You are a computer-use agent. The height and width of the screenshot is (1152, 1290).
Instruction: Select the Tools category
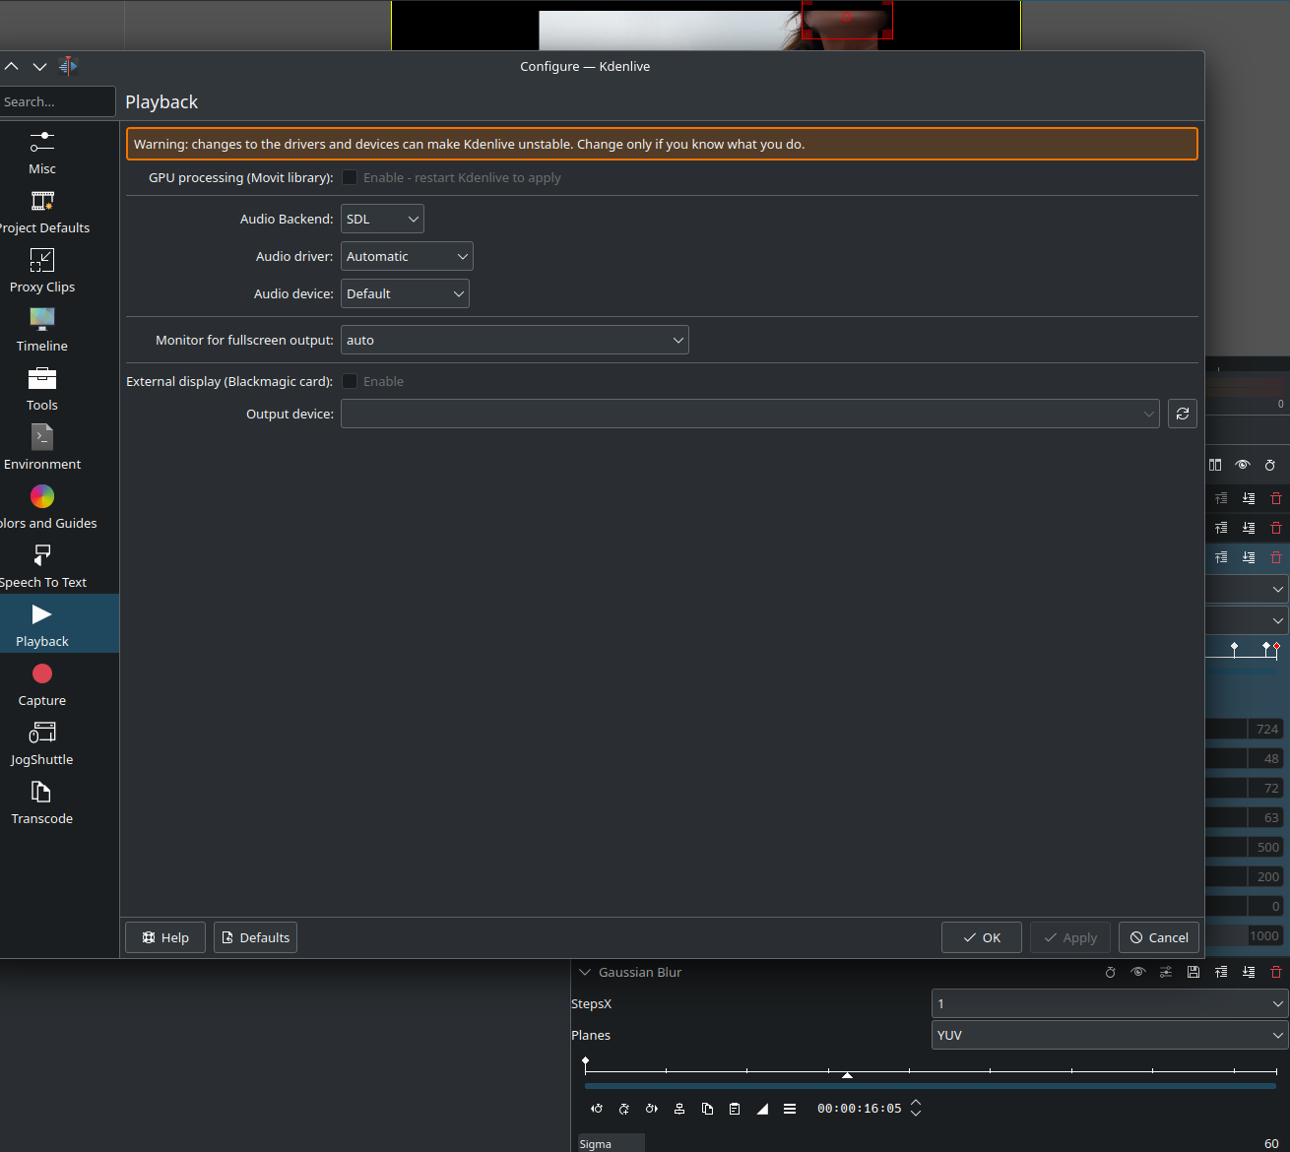[42, 389]
